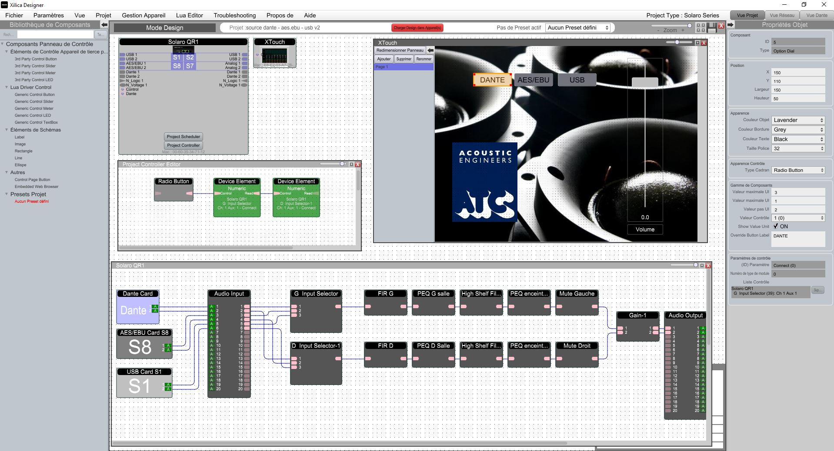This screenshot has width=834, height=451.
Task: Open the Taille Police dropdown
Action: [x=798, y=148]
